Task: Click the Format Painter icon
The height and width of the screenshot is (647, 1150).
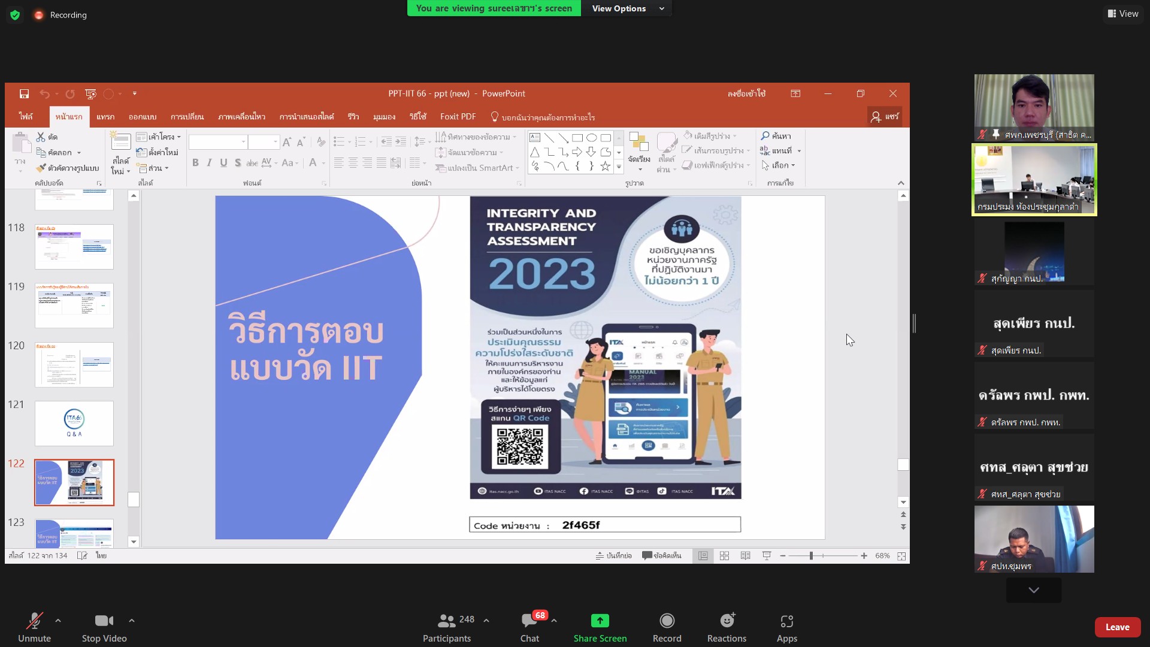Action: (x=41, y=168)
